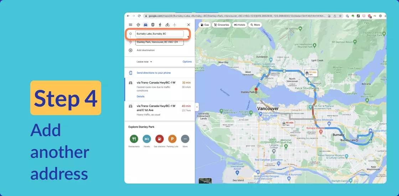This screenshot has width=399, height=196.
Task: Open Details for the fastest route
Action: (x=140, y=97)
